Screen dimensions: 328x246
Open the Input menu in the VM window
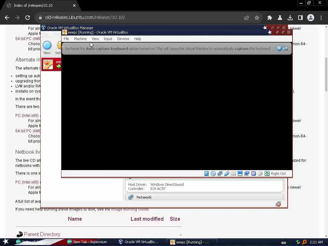coord(108,39)
